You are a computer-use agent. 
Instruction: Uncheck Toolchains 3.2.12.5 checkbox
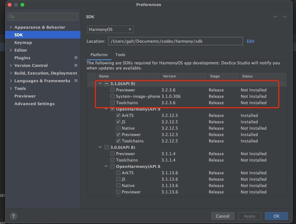click(118, 141)
